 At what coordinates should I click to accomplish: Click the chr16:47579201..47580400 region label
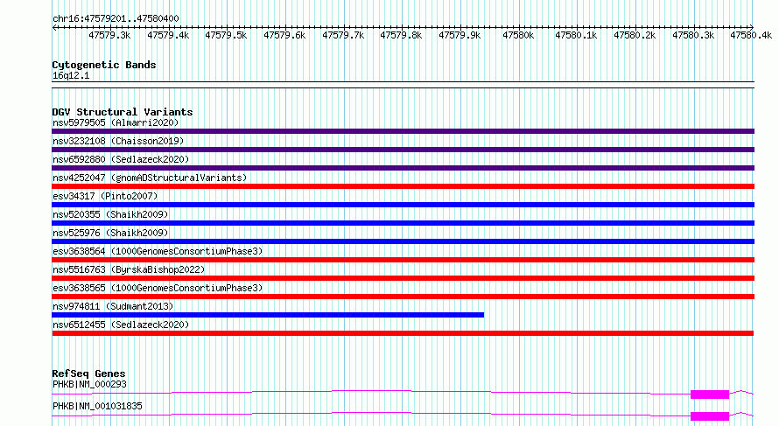tap(116, 18)
